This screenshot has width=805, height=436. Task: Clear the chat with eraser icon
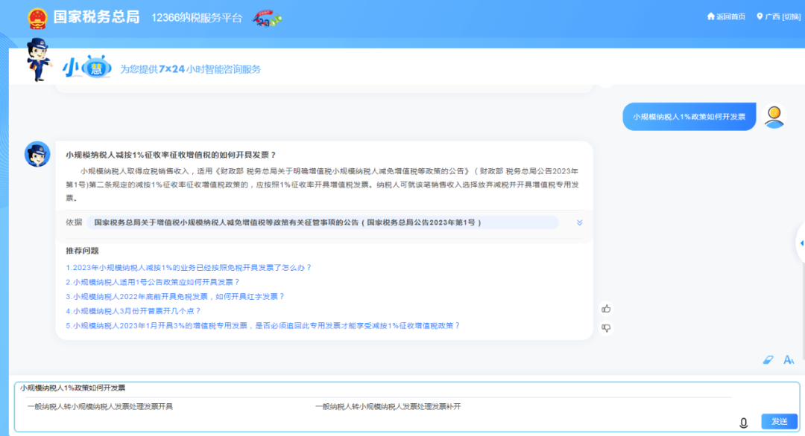point(768,359)
